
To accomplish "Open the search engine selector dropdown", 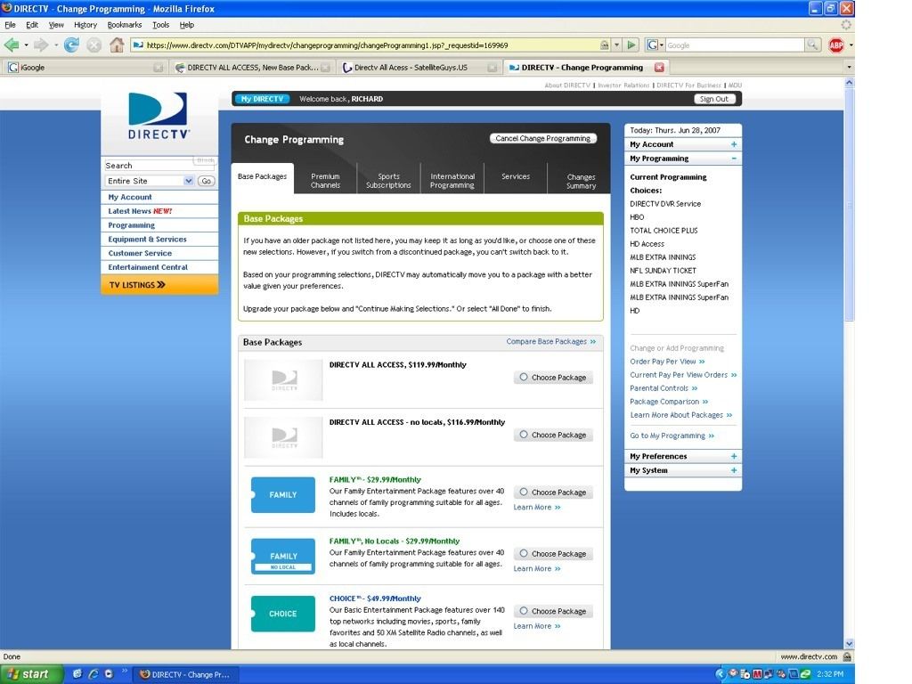I will pos(655,45).
